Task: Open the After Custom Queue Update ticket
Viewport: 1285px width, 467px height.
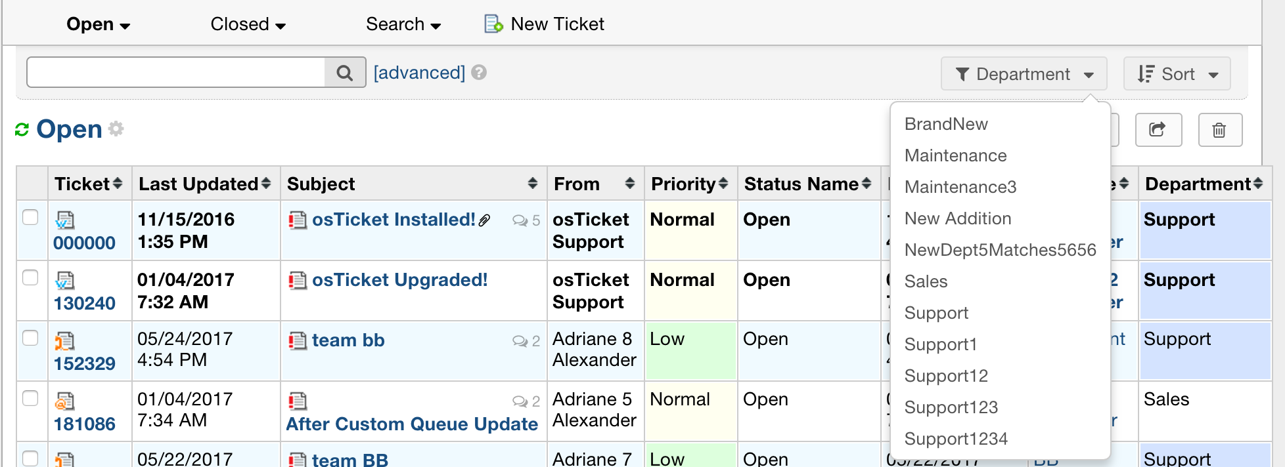Action: [412, 424]
